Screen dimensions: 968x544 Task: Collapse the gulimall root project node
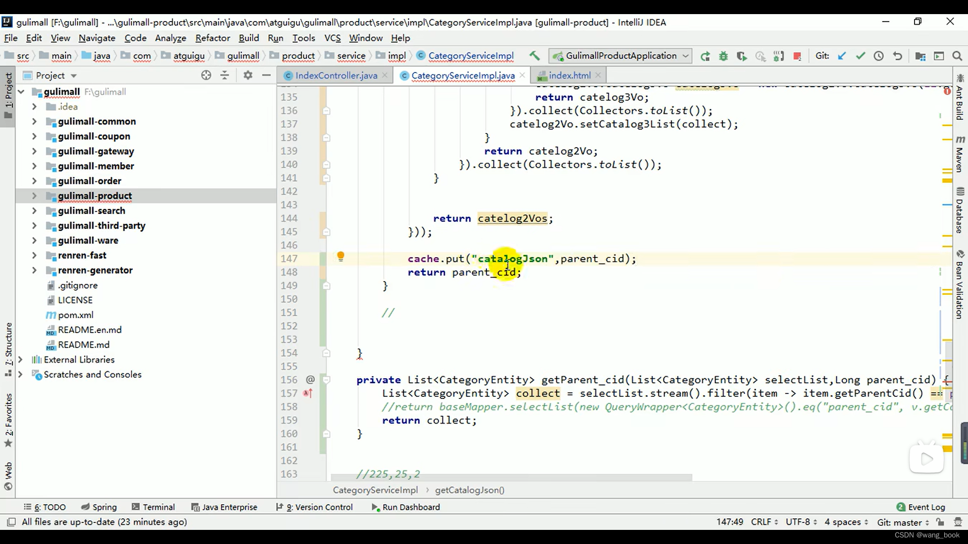[21, 92]
